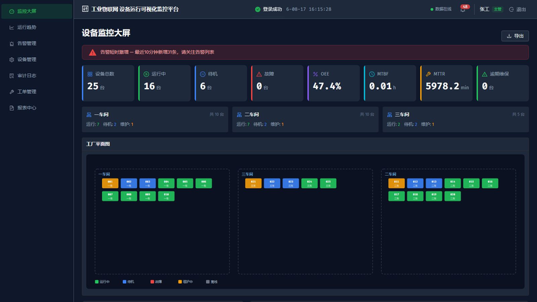
Task: Open the 运行趋势 chart icon in sidebar
Action: 11,28
